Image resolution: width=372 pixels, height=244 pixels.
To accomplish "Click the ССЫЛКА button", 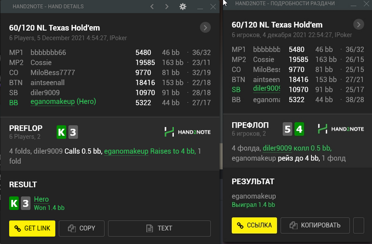I will 255,225.
